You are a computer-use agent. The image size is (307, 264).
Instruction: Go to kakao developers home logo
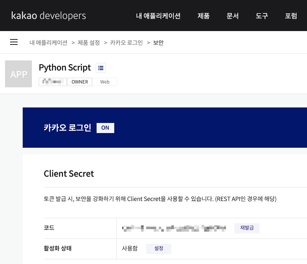[49, 16]
